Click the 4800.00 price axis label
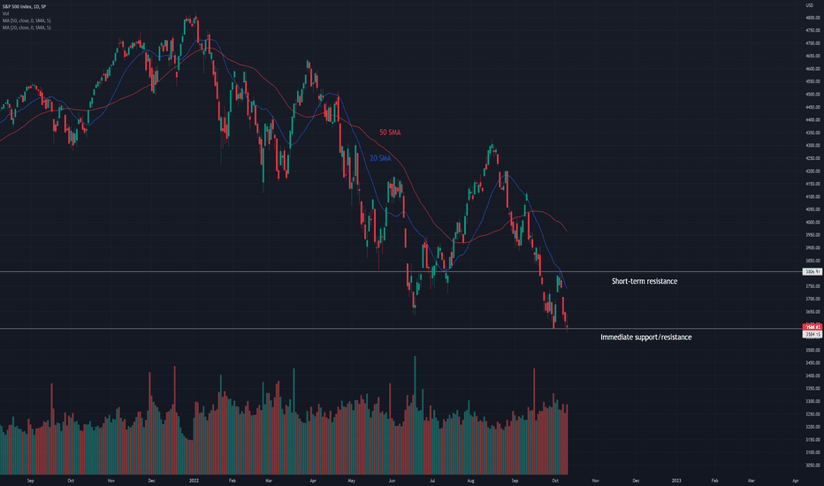Image resolution: width=824 pixels, height=486 pixels. click(x=813, y=18)
